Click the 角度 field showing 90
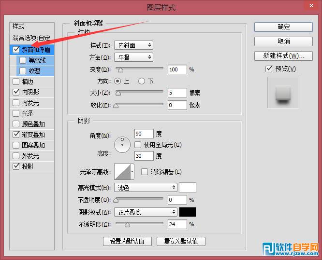The width and height of the screenshot is (322, 260). (x=144, y=134)
